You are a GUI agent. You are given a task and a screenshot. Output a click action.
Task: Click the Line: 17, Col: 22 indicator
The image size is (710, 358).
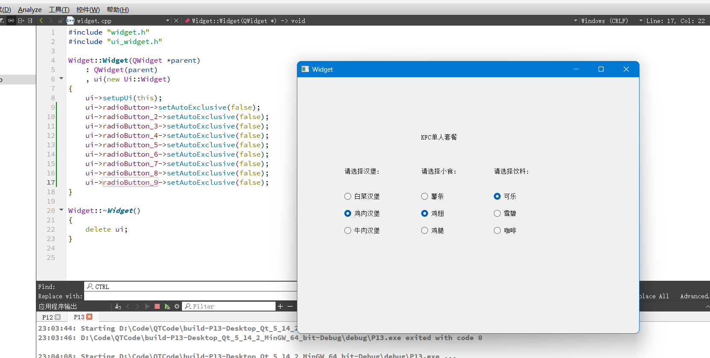tap(675, 20)
